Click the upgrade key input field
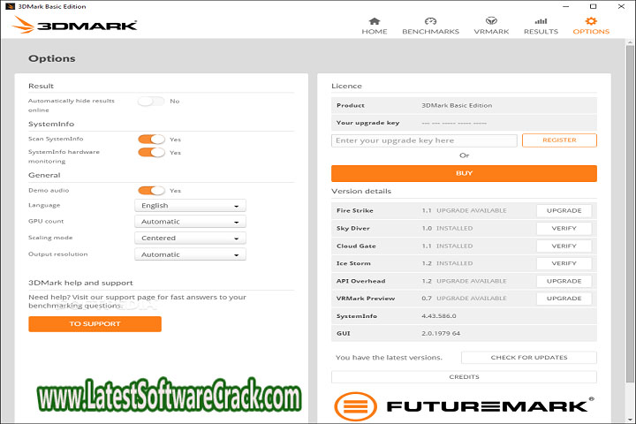 (424, 140)
